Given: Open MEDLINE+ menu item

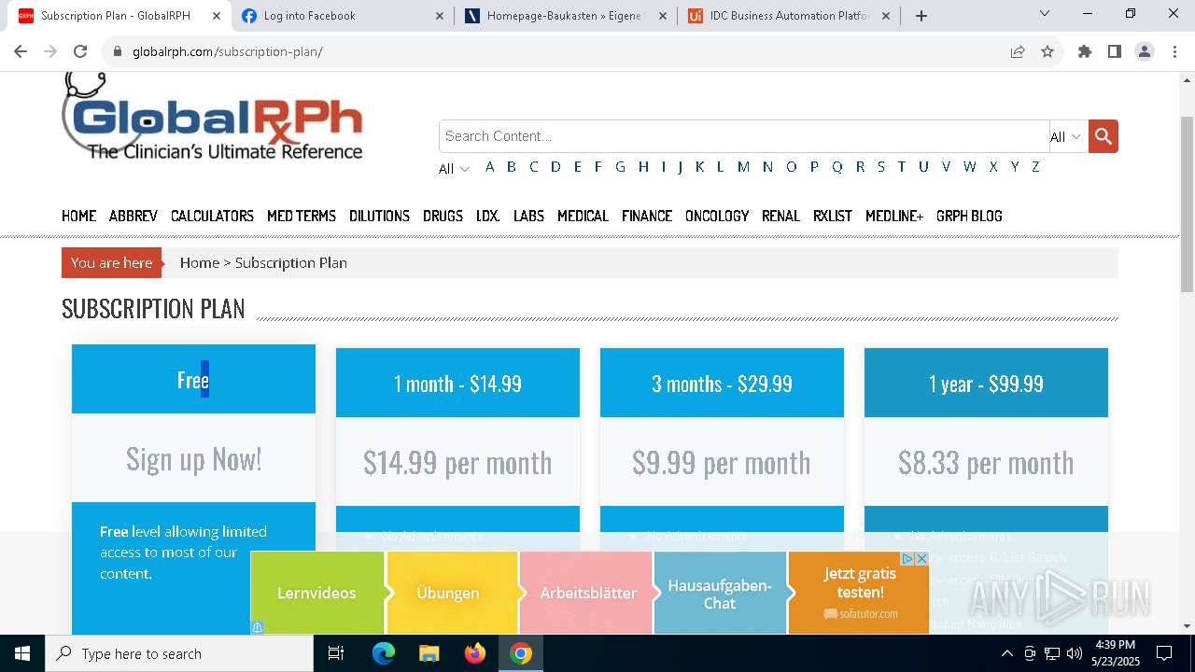Looking at the screenshot, I should (894, 216).
